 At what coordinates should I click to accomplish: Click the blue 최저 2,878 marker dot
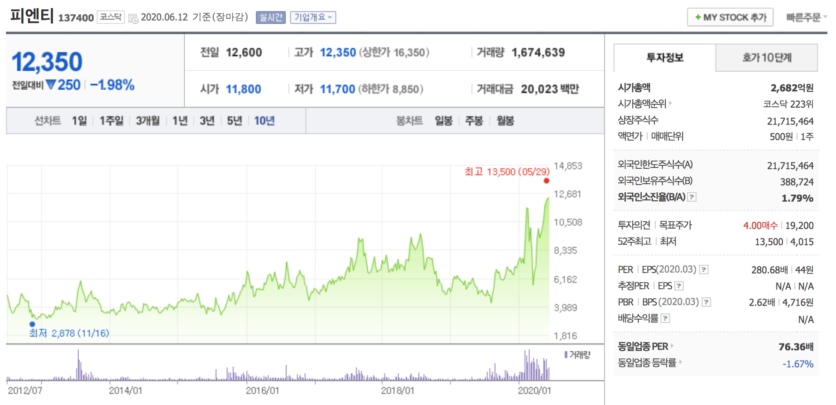[x=32, y=324]
